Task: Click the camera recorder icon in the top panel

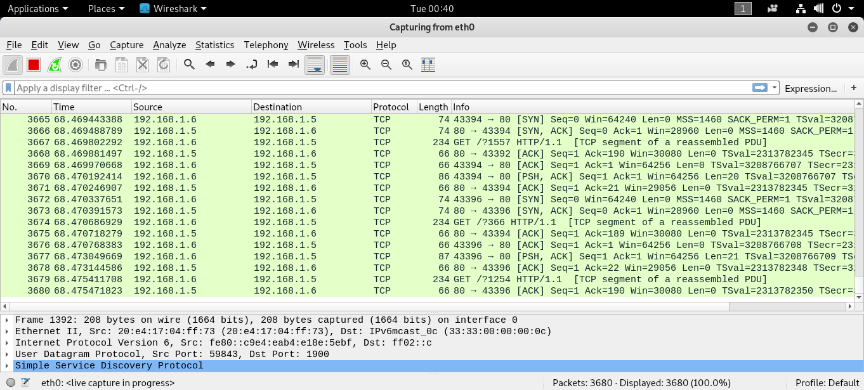Action: click(773, 8)
